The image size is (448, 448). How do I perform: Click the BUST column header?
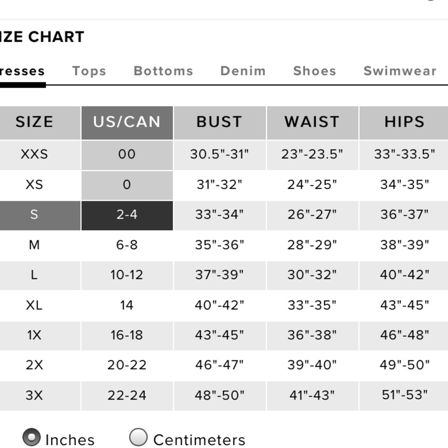tap(220, 123)
